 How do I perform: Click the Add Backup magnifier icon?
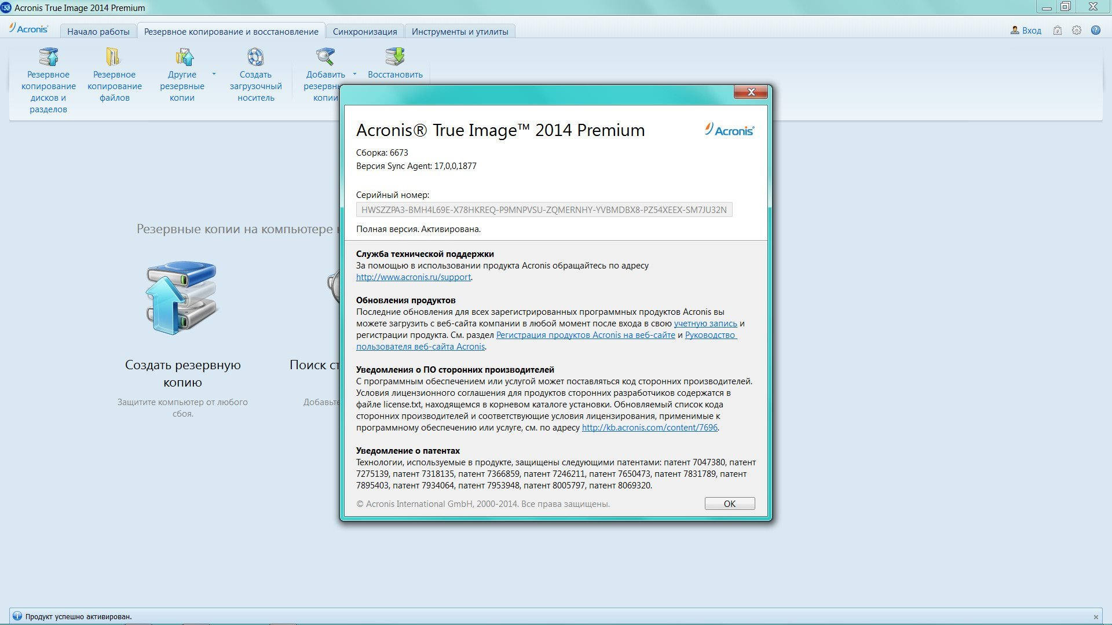point(325,57)
